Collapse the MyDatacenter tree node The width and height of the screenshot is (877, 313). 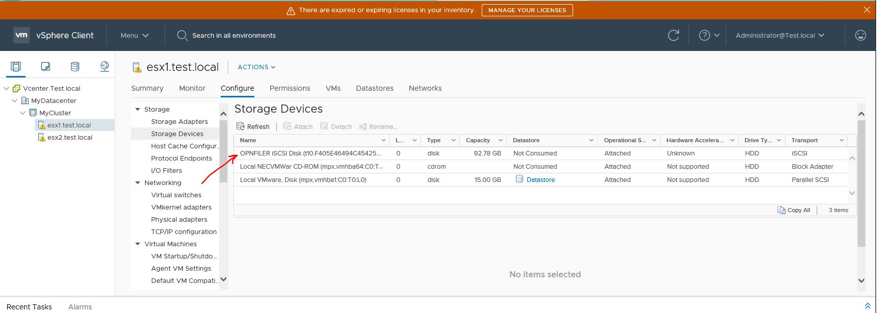coord(15,100)
